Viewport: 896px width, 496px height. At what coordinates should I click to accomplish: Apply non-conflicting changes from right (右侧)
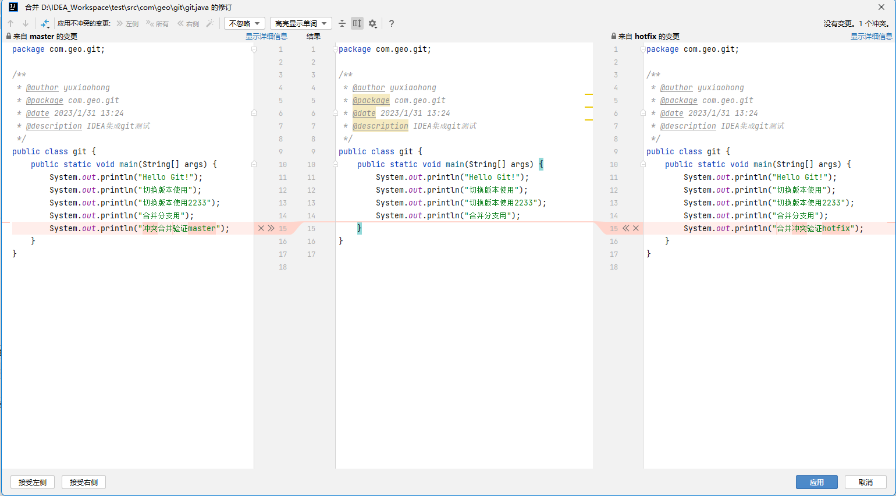pos(188,23)
